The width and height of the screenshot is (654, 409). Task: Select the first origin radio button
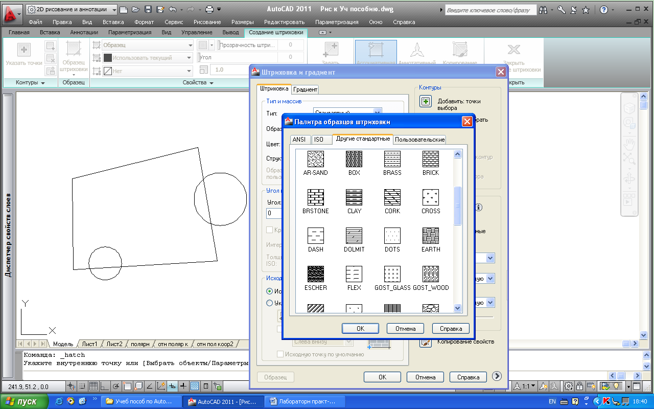[x=270, y=291]
